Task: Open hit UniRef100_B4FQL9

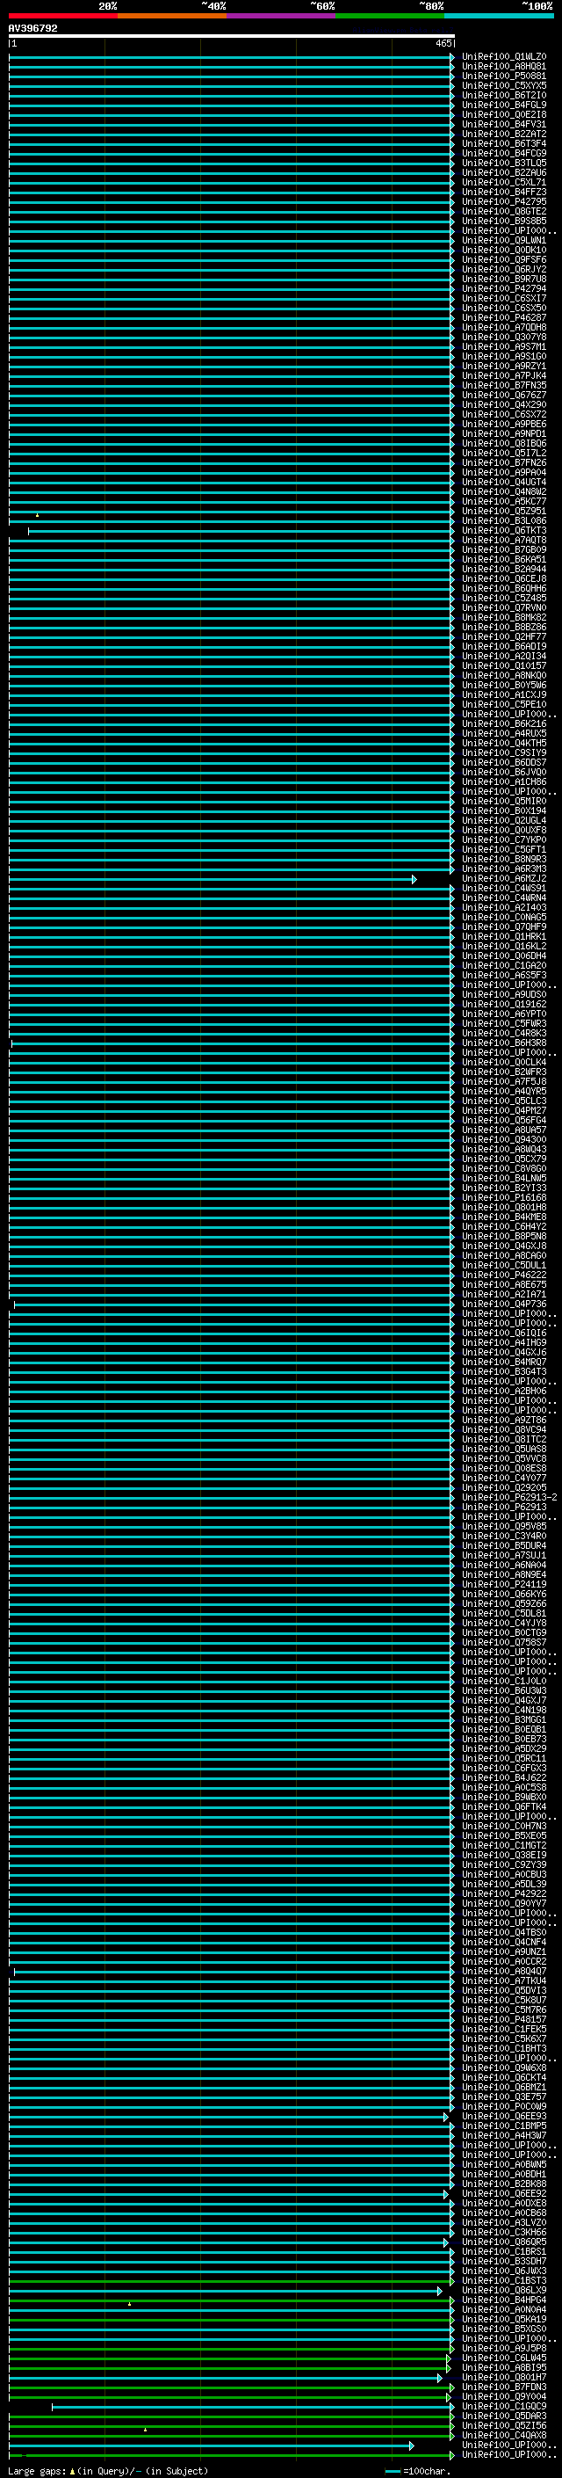Action: (503, 105)
